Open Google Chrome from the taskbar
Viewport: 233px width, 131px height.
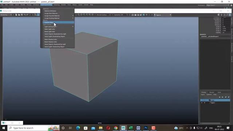116,128
